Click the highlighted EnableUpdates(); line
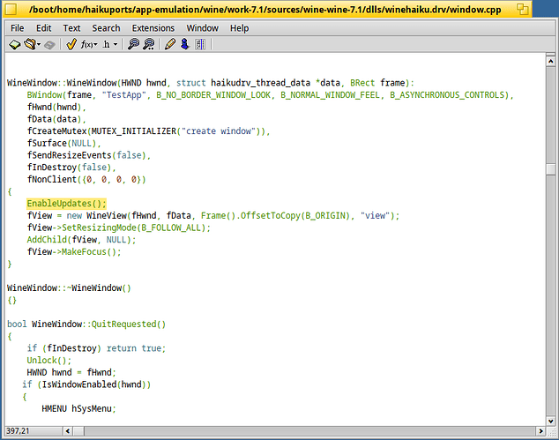The width and height of the screenshot is (559, 440). point(67,204)
